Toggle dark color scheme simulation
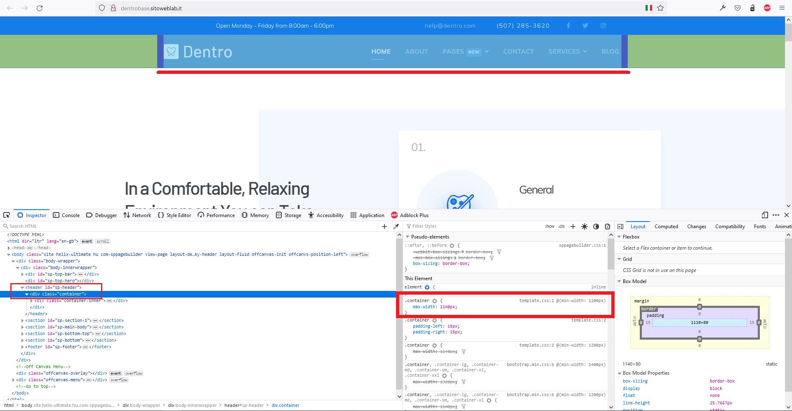The height and width of the screenshot is (411, 792). point(596,227)
